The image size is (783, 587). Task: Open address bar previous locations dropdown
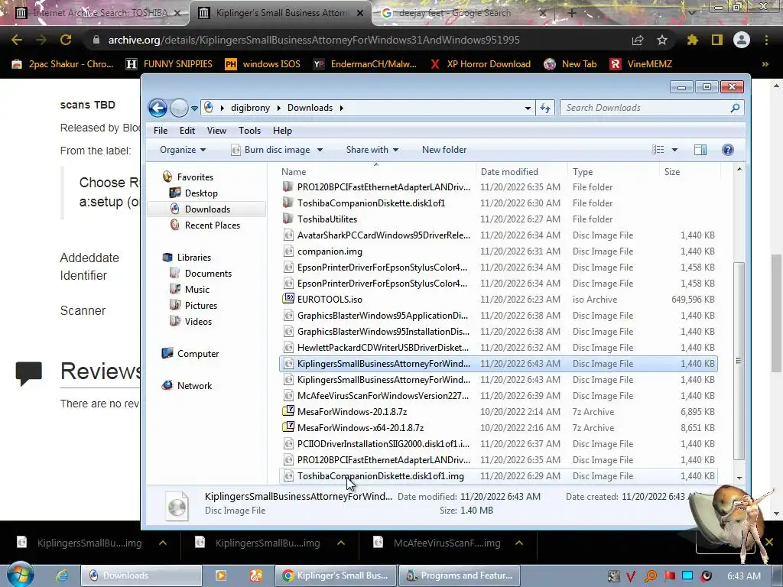point(528,108)
